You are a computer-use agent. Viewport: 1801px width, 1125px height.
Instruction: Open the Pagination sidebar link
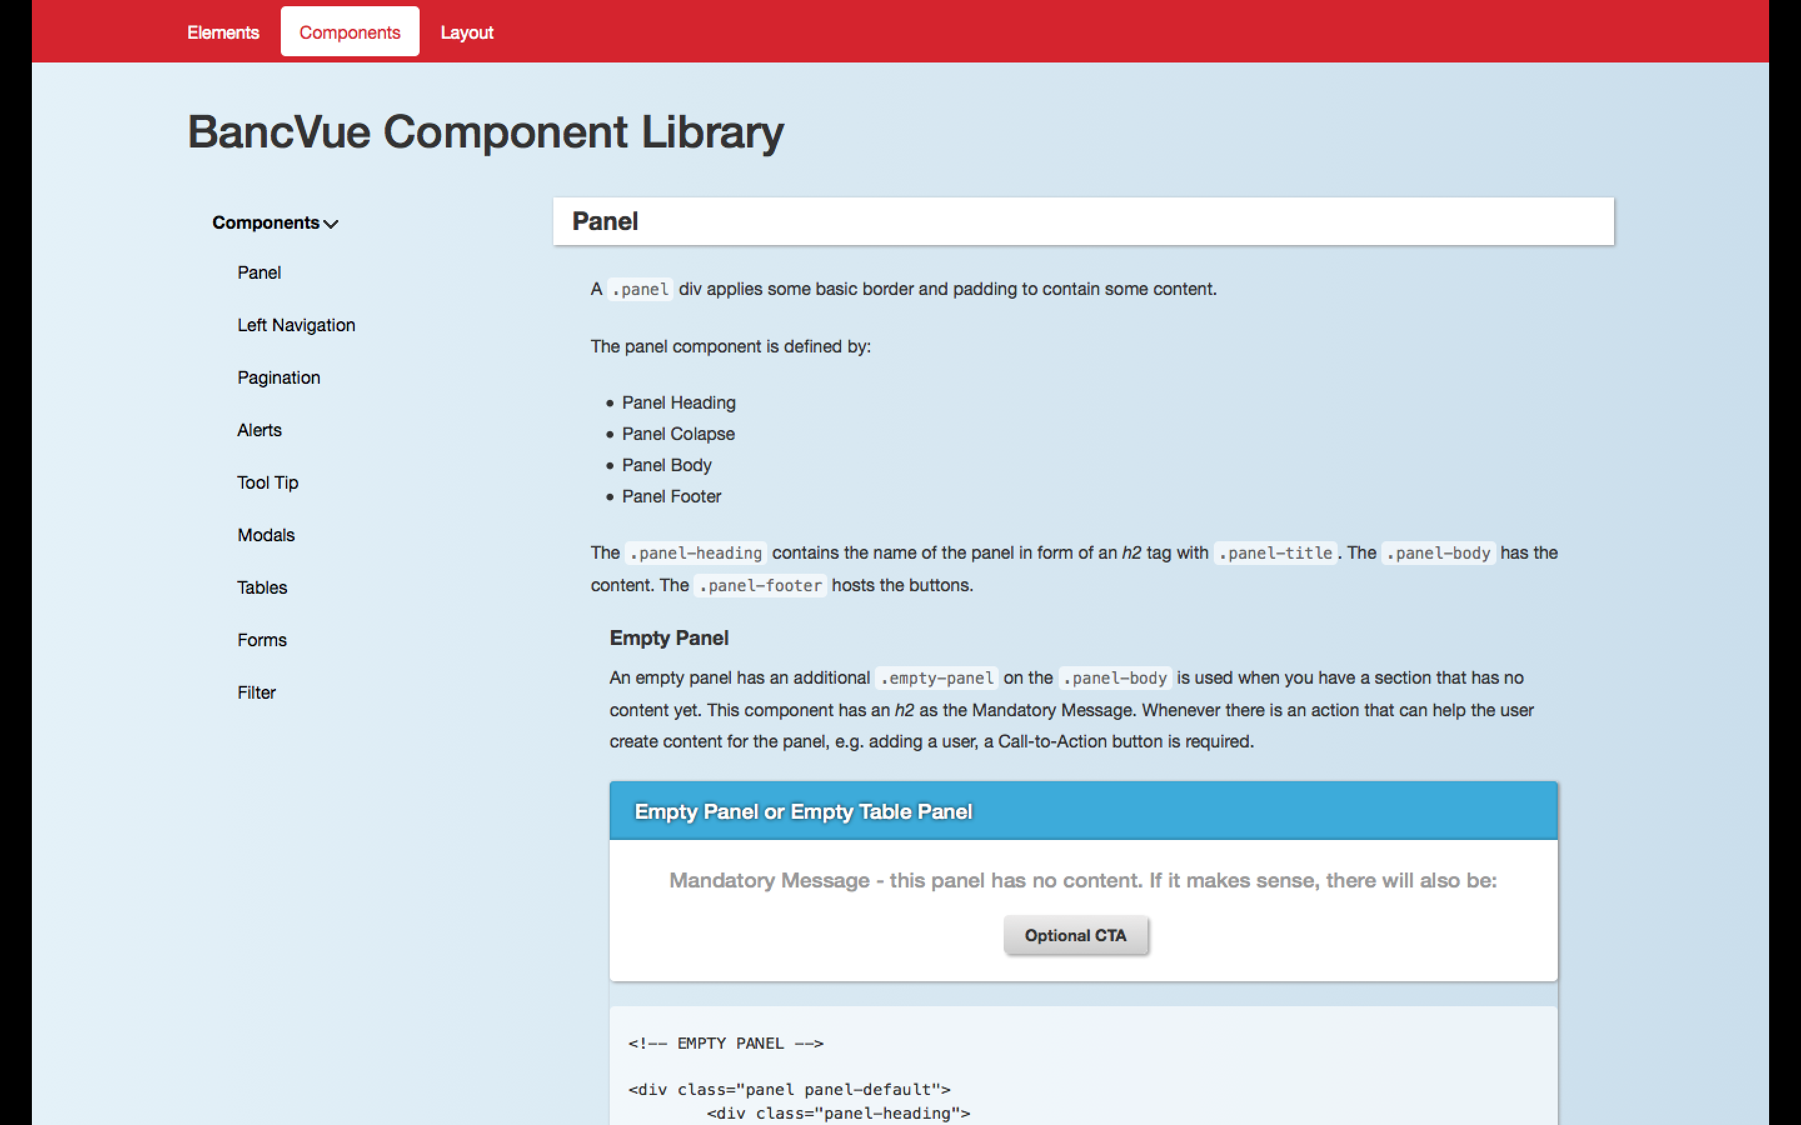[278, 377]
